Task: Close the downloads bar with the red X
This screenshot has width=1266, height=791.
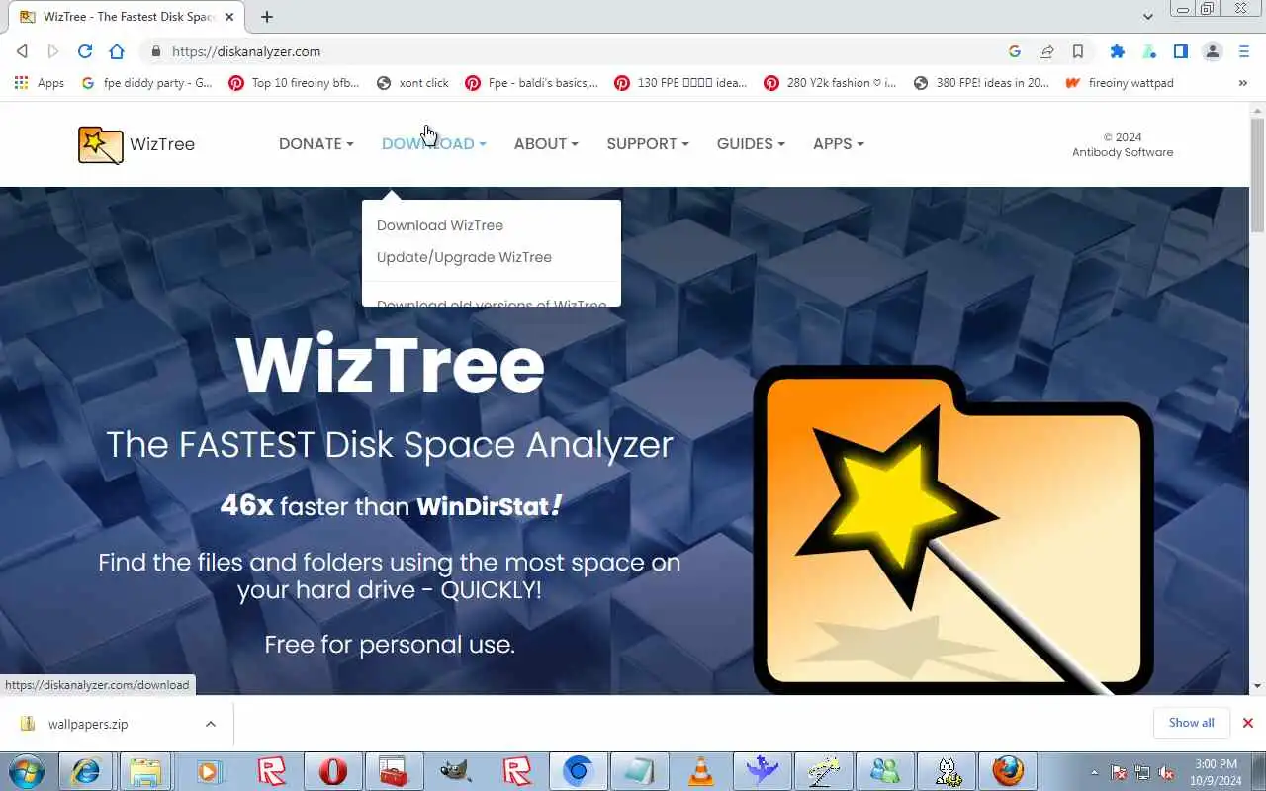Action: click(x=1248, y=723)
